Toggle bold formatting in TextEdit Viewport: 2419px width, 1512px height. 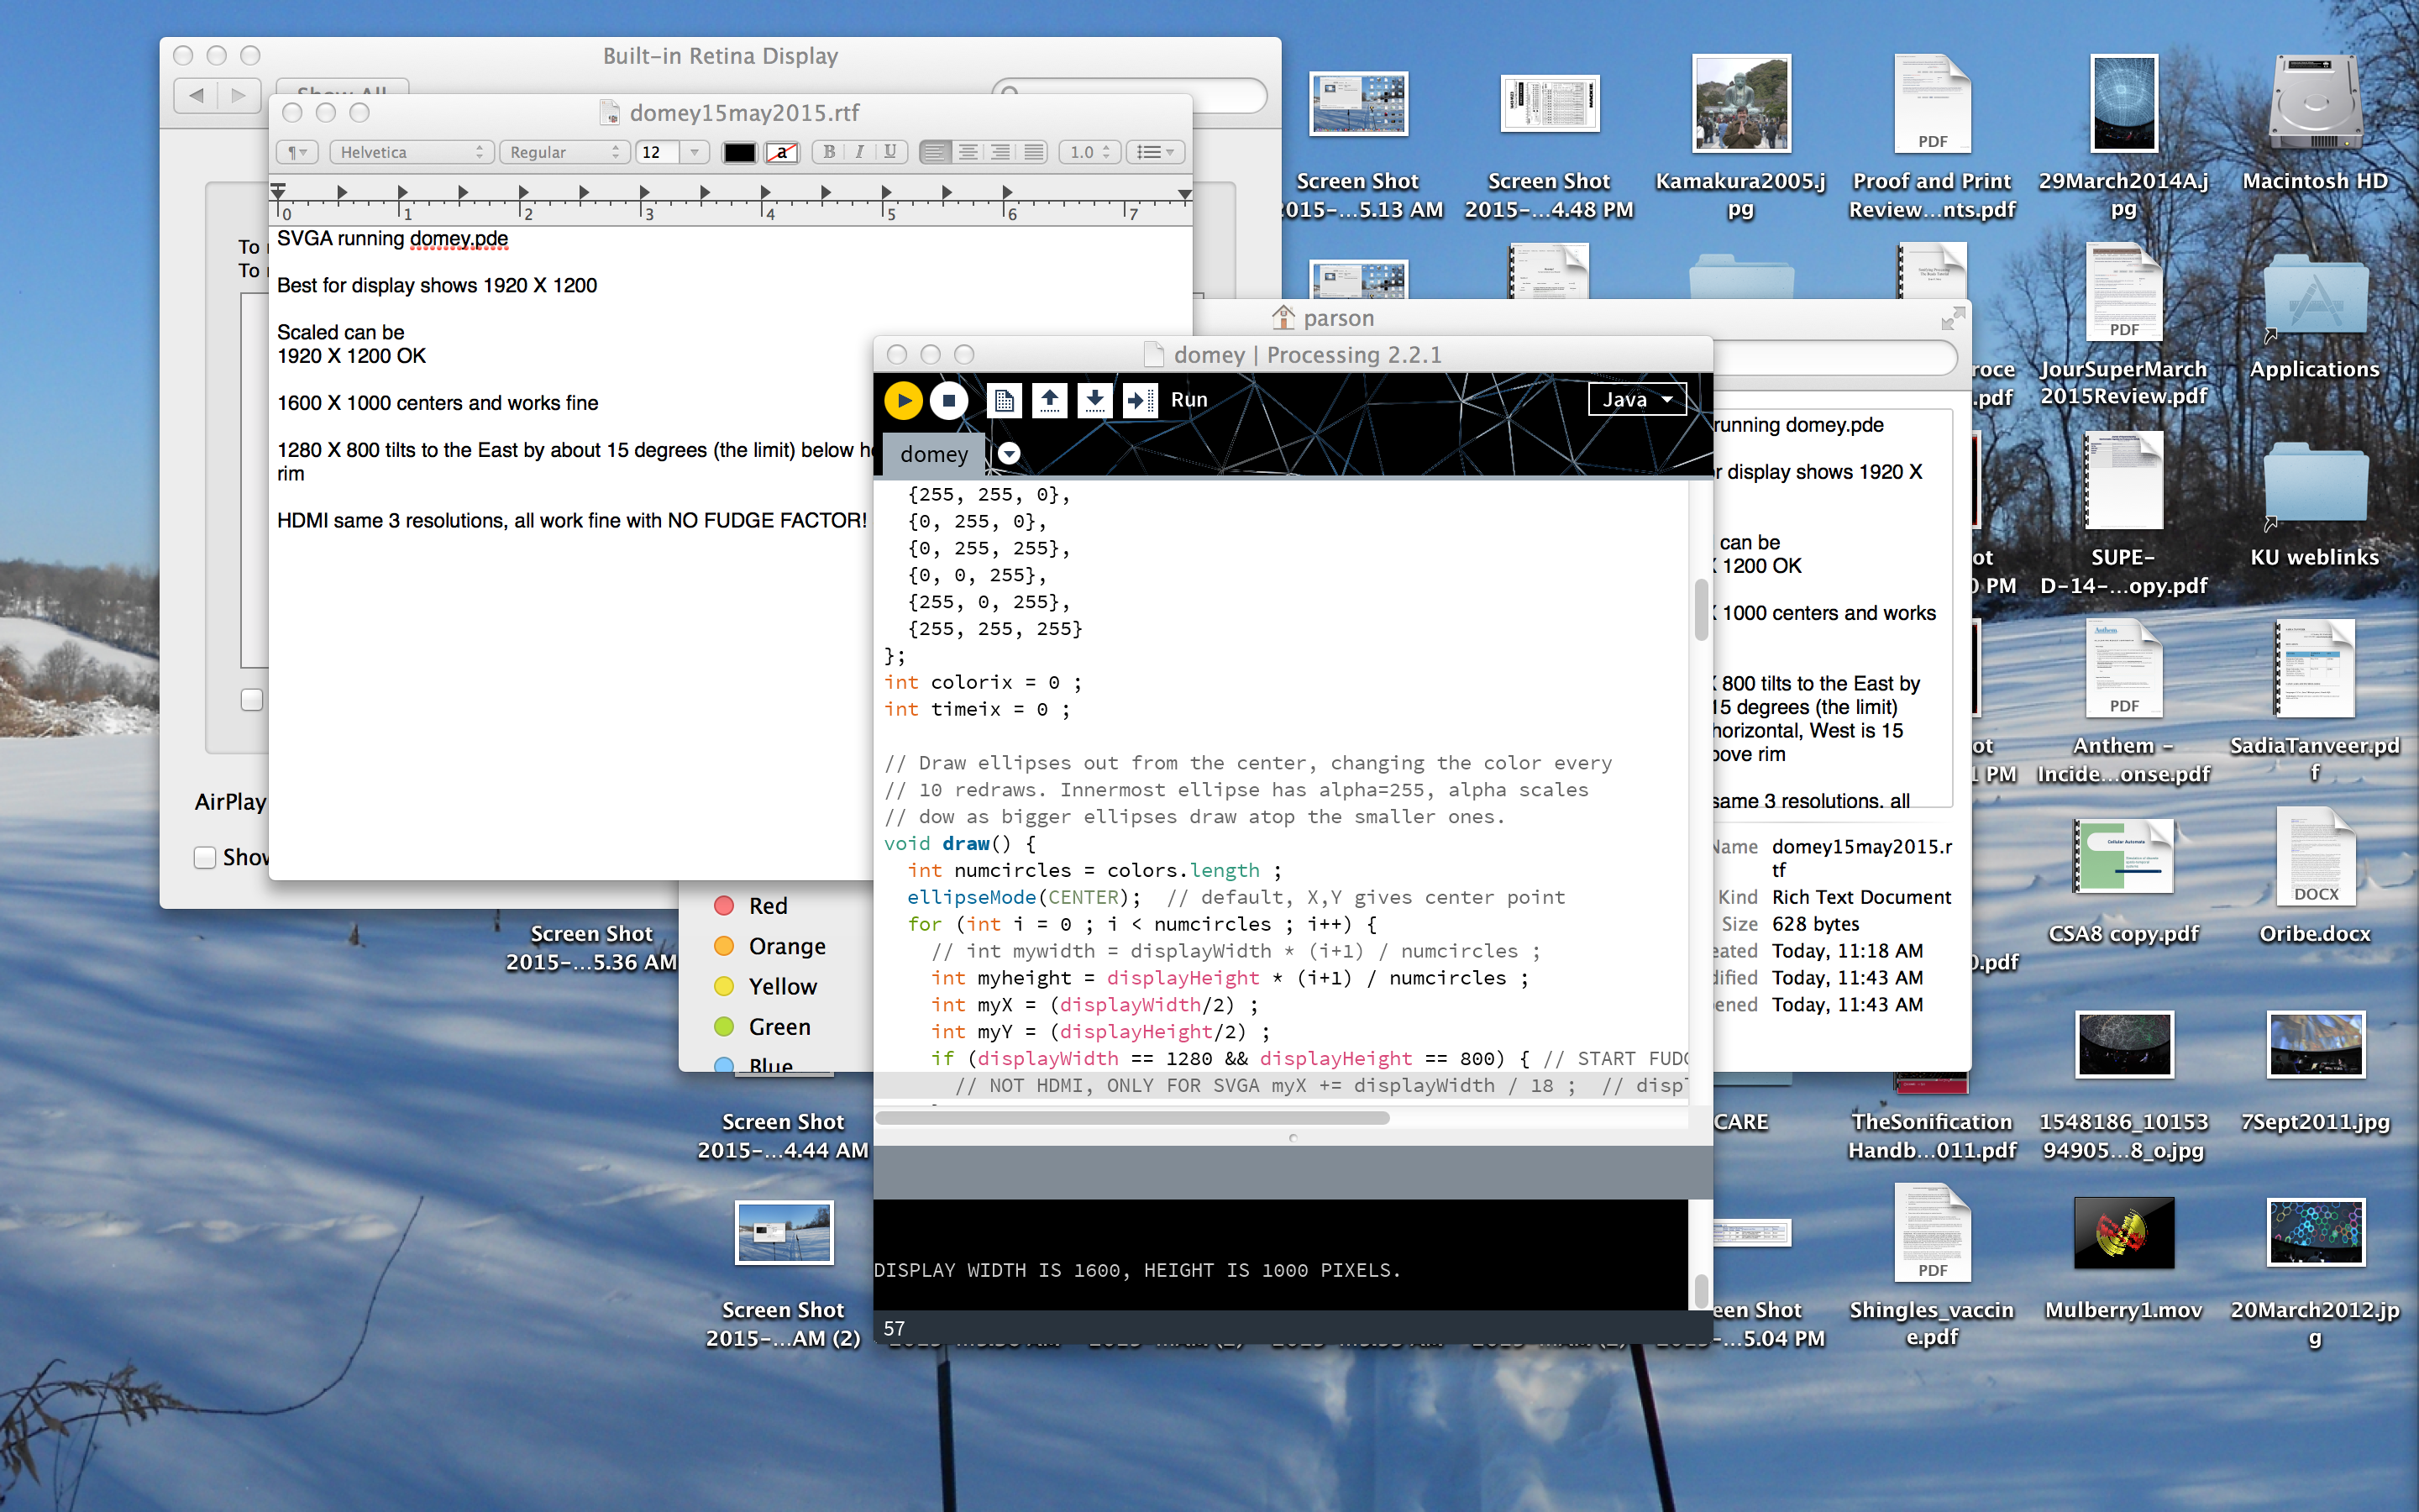tap(829, 152)
